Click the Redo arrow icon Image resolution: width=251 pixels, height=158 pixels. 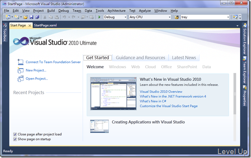click(74, 17)
